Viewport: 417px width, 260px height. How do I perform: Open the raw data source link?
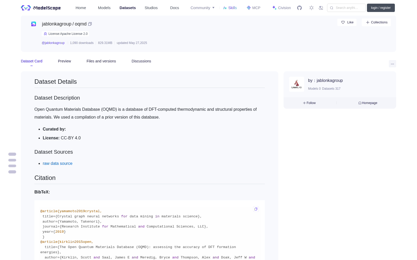(x=58, y=163)
